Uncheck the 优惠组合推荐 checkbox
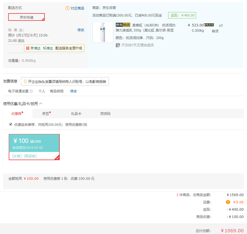Image resolution: width=247 pixels, height=234 pixels. pyautogui.click(x=11, y=124)
